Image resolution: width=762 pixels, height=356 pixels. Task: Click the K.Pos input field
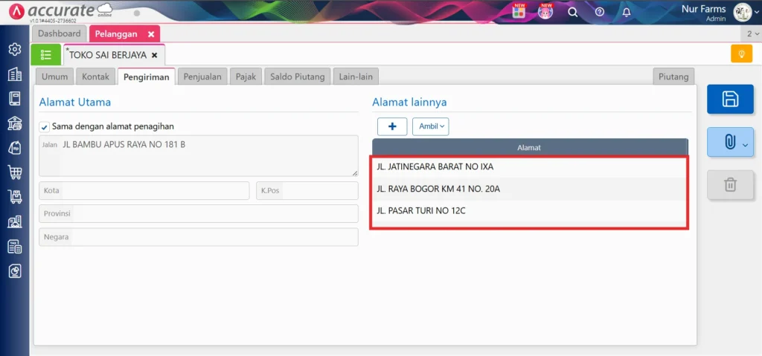[x=307, y=190]
